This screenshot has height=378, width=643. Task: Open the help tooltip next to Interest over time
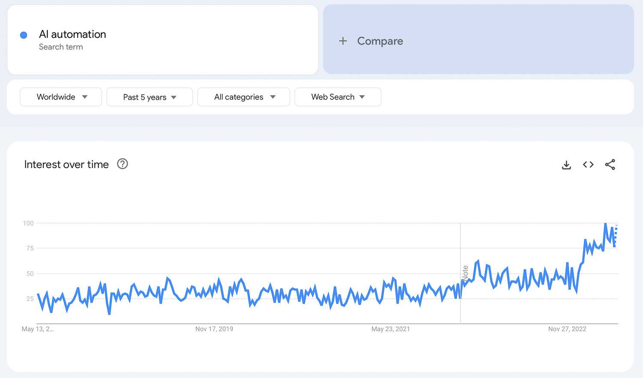pyautogui.click(x=122, y=164)
